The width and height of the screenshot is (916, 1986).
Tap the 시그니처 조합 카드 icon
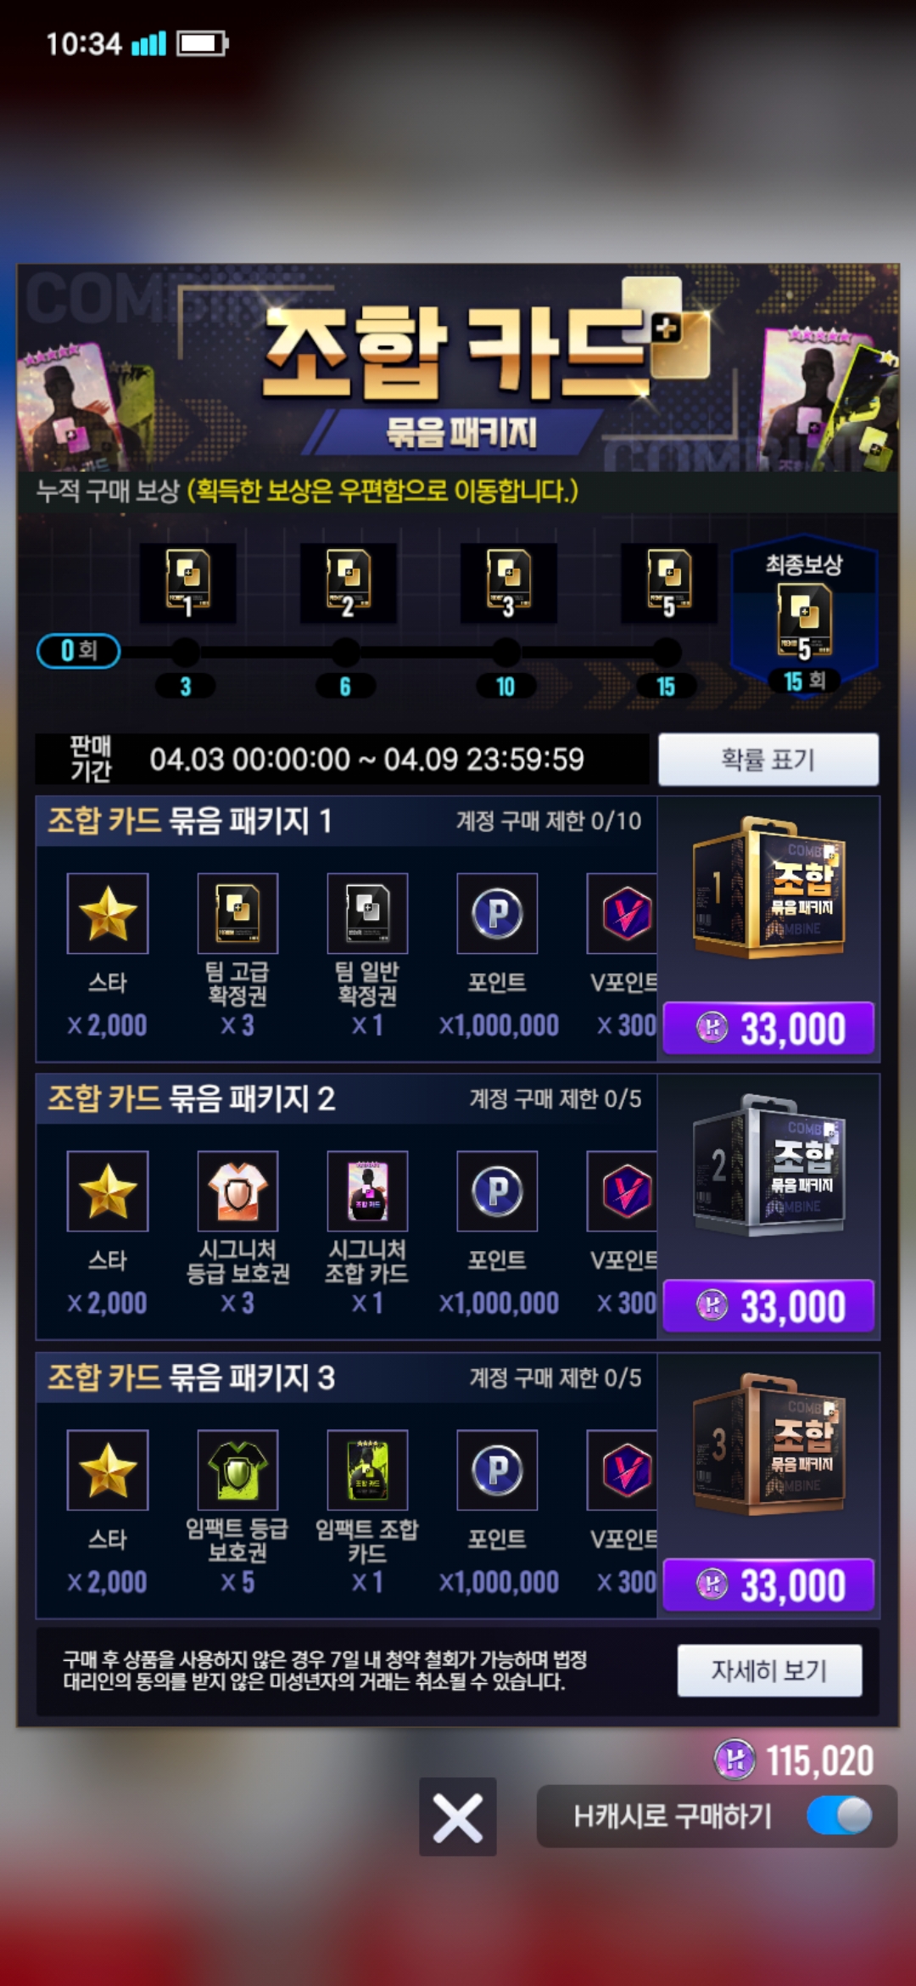pyautogui.click(x=367, y=1191)
